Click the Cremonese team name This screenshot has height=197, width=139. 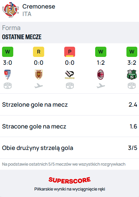[x=39, y=6]
